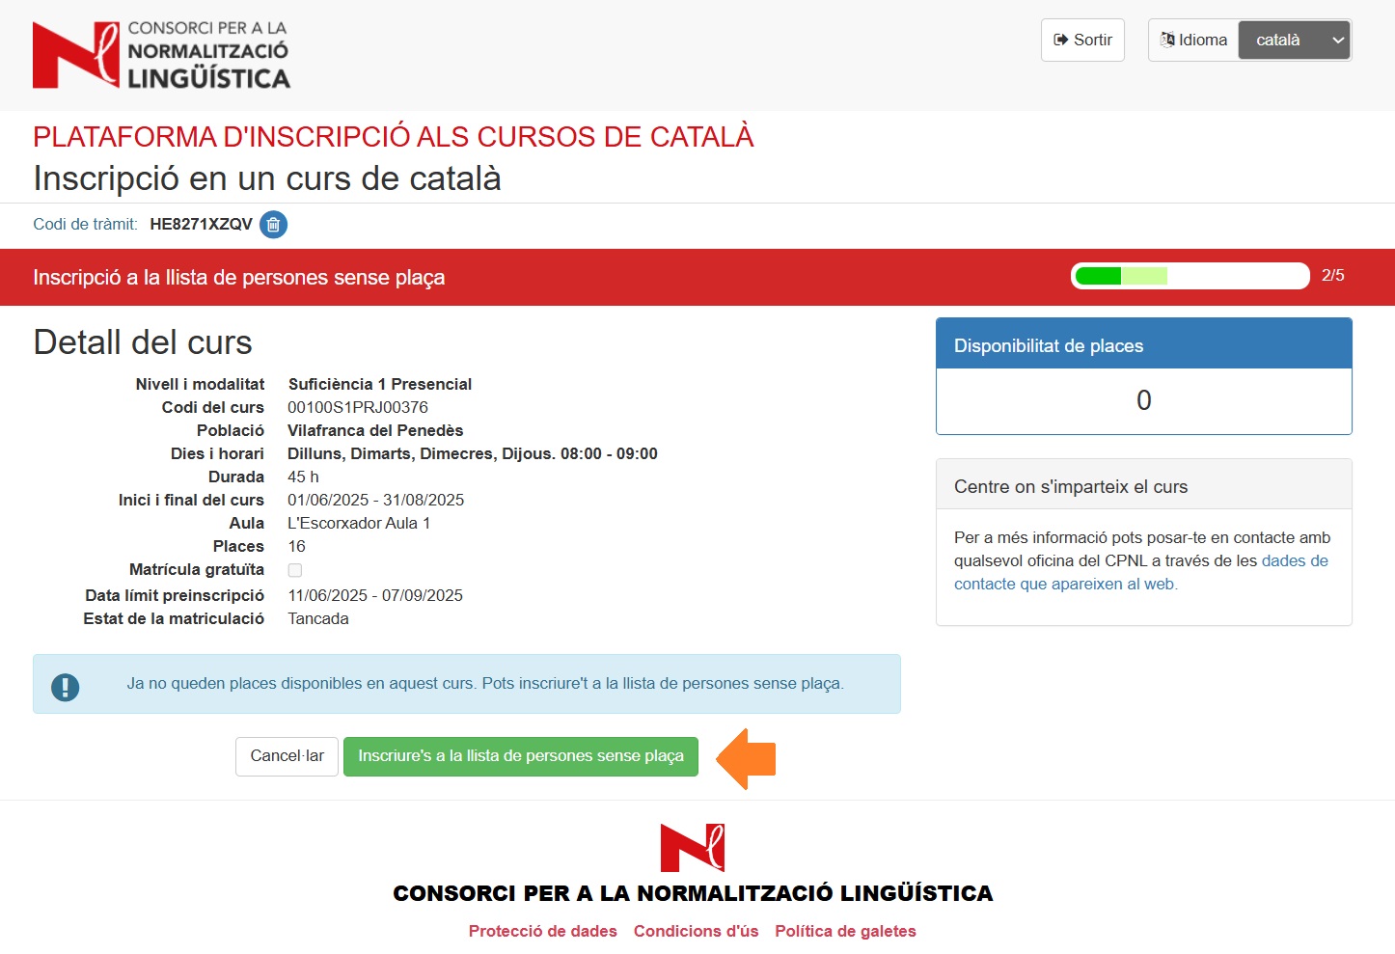
Task: Select the CPNL logo in the header
Action: [160, 54]
